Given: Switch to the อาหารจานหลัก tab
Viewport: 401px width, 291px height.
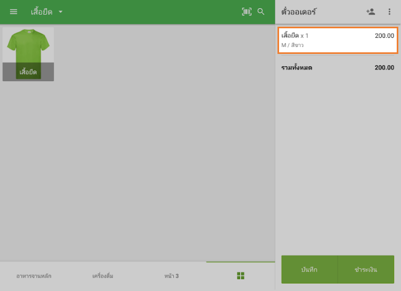Looking at the screenshot, I should 34,276.
